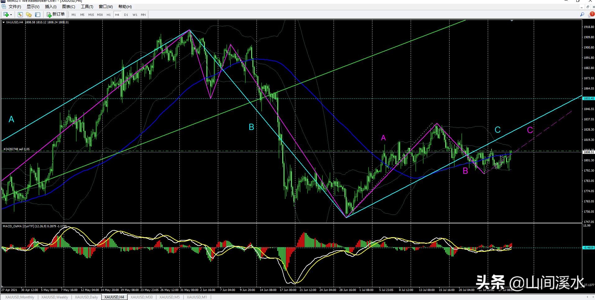Open the 显示(V) menu
The height and width of the screenshot is (300, 595).
pos(33,7)
